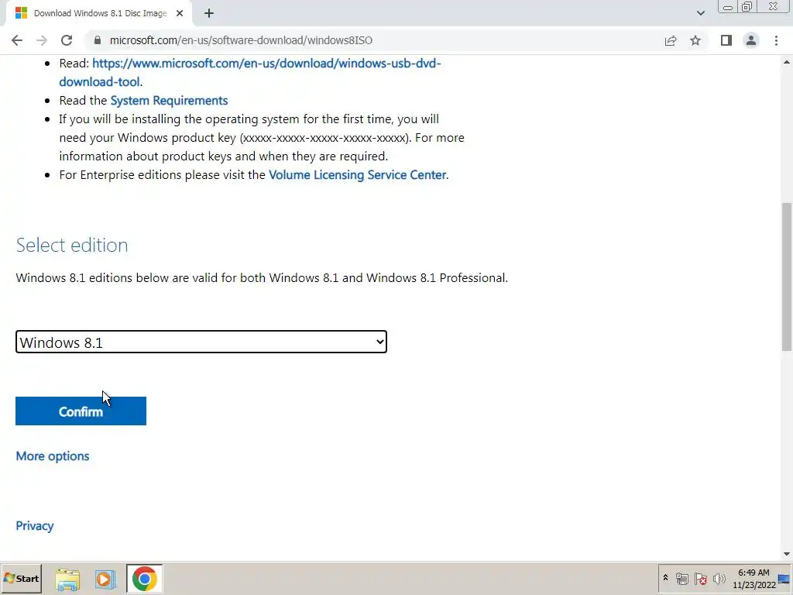
Task: Click the Confirm button
Action: 81,411
